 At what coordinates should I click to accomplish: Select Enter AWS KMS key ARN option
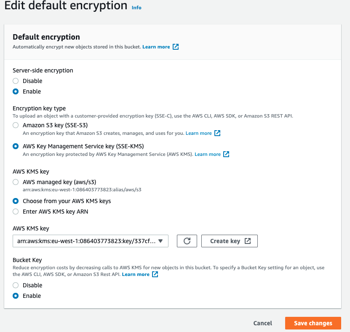click(x=16, y=212)
